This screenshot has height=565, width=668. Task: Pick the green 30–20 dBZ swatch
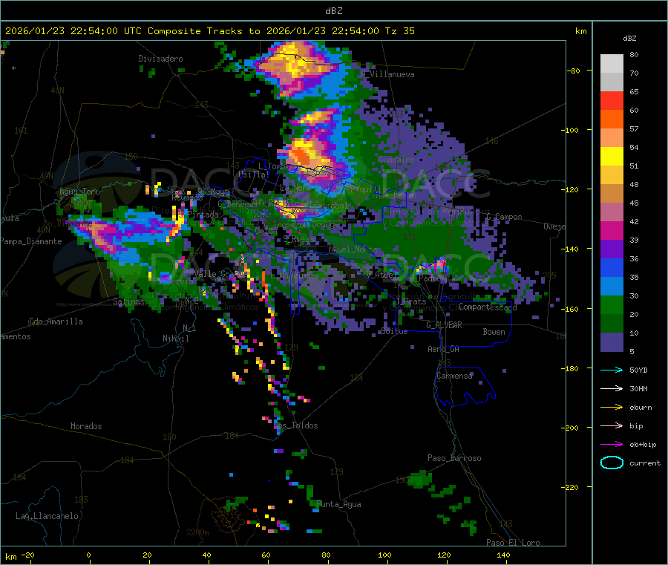click(612, 304)
